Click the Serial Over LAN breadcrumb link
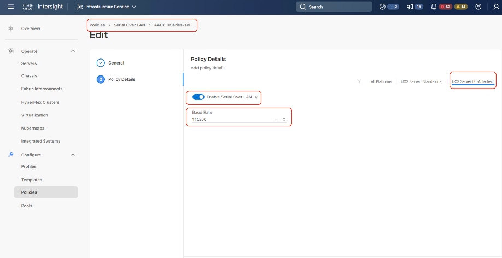 (130, 25)
